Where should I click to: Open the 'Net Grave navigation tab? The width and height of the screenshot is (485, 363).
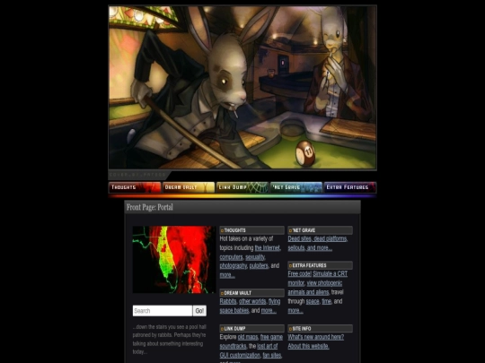click(x=296, y=187)
